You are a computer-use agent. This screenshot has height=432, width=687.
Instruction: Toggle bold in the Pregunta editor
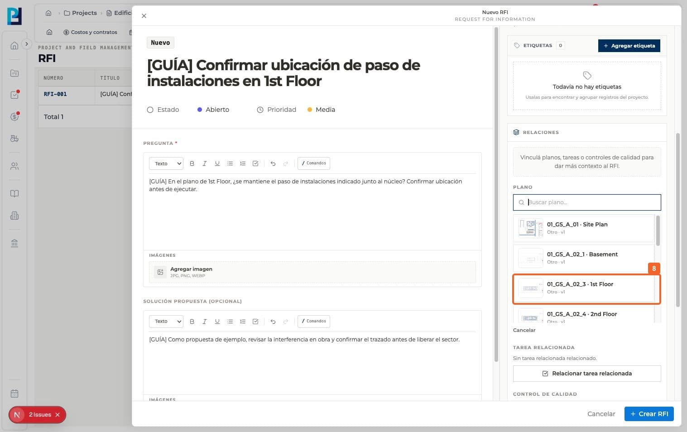point(192,163)
